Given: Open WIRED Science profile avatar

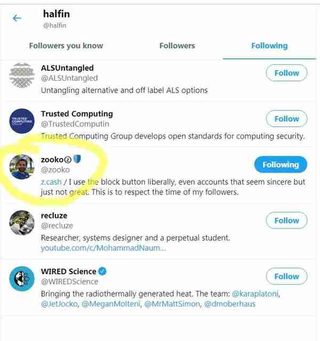Looking at the screenshot, I should point(22,279).
